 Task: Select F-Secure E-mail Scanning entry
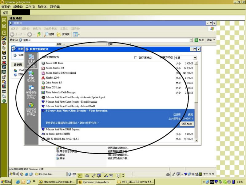click(x=118, y=102)
